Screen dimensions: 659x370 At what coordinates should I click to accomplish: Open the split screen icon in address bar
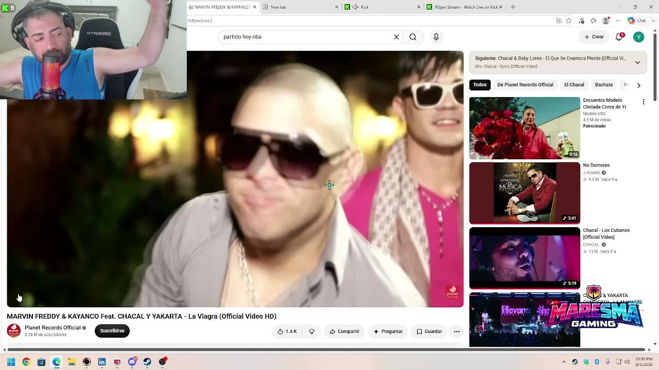(559, 21)
